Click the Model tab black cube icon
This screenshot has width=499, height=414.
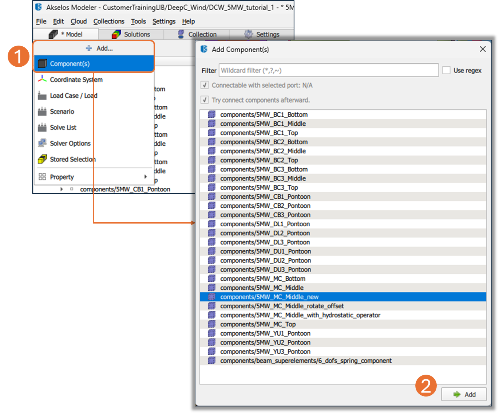[x=53, y=34]
